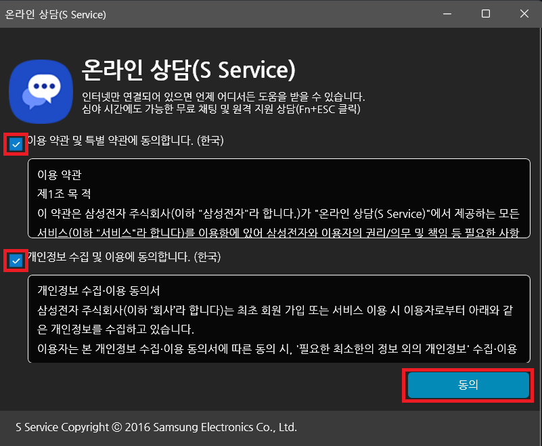
Task: Click the label 개인정보 수집 및 이용에 동의합니다. (한국)
Action: tap(124, 257)
